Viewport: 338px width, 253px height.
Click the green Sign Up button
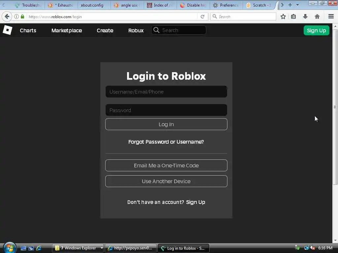coord(316,30)
